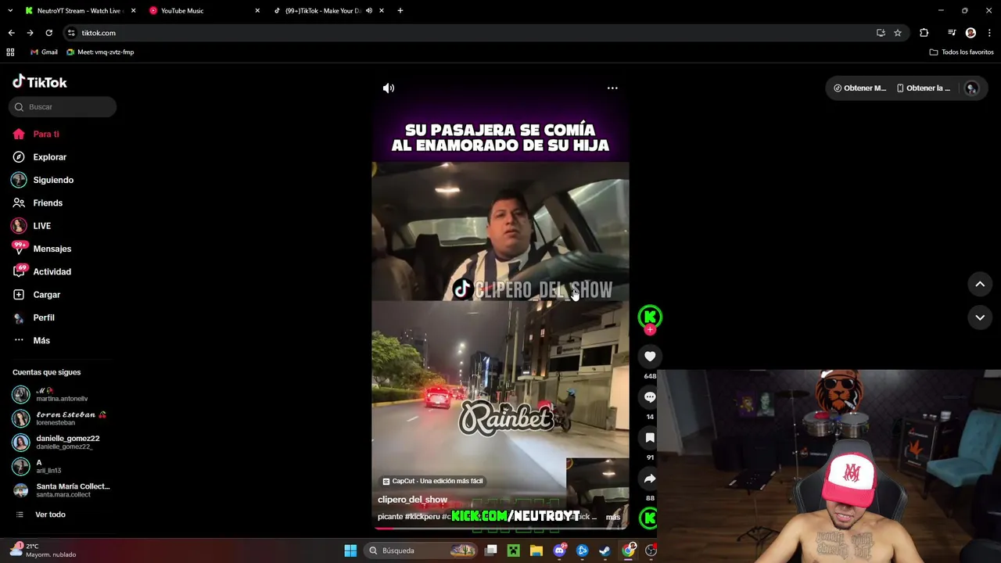Open Minecraft from the taskbar
Image resolution: width=1001 pixels, height=563 pixels.
pos(513,550)
